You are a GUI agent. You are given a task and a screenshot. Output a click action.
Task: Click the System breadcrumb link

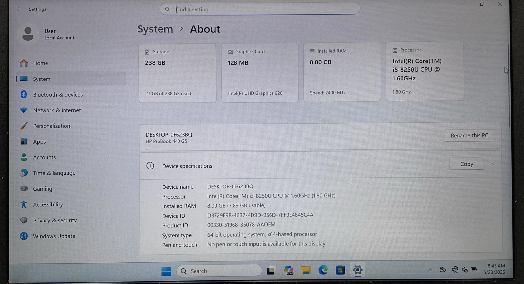tap(155, 29)
